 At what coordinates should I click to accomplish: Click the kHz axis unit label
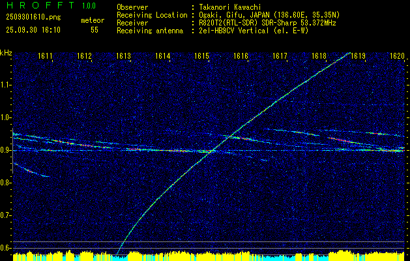pyautogui.click(x=6, y=53)
